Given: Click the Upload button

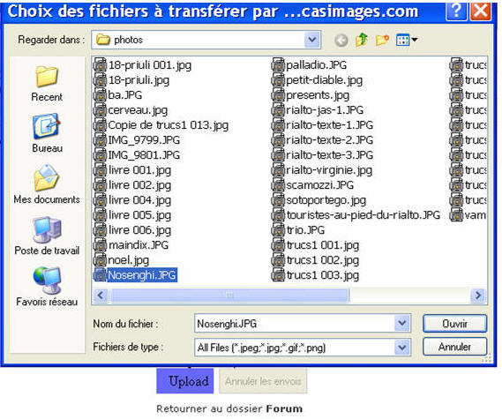Looking at the screenshot, I should click(x=185, y=381).
